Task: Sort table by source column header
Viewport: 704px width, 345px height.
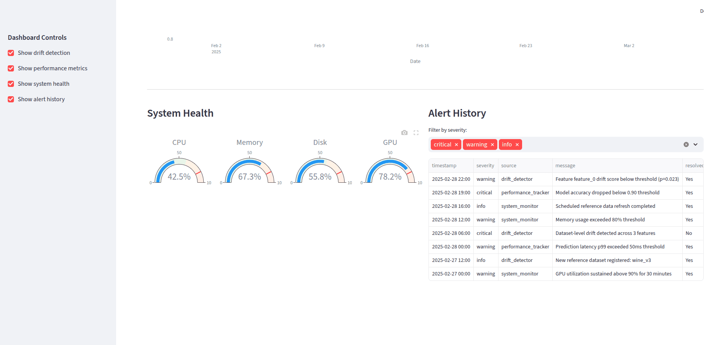Action: coord(525,165)
